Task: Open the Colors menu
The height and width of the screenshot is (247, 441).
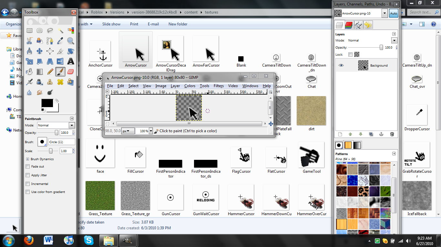Action: pos(190,86)
